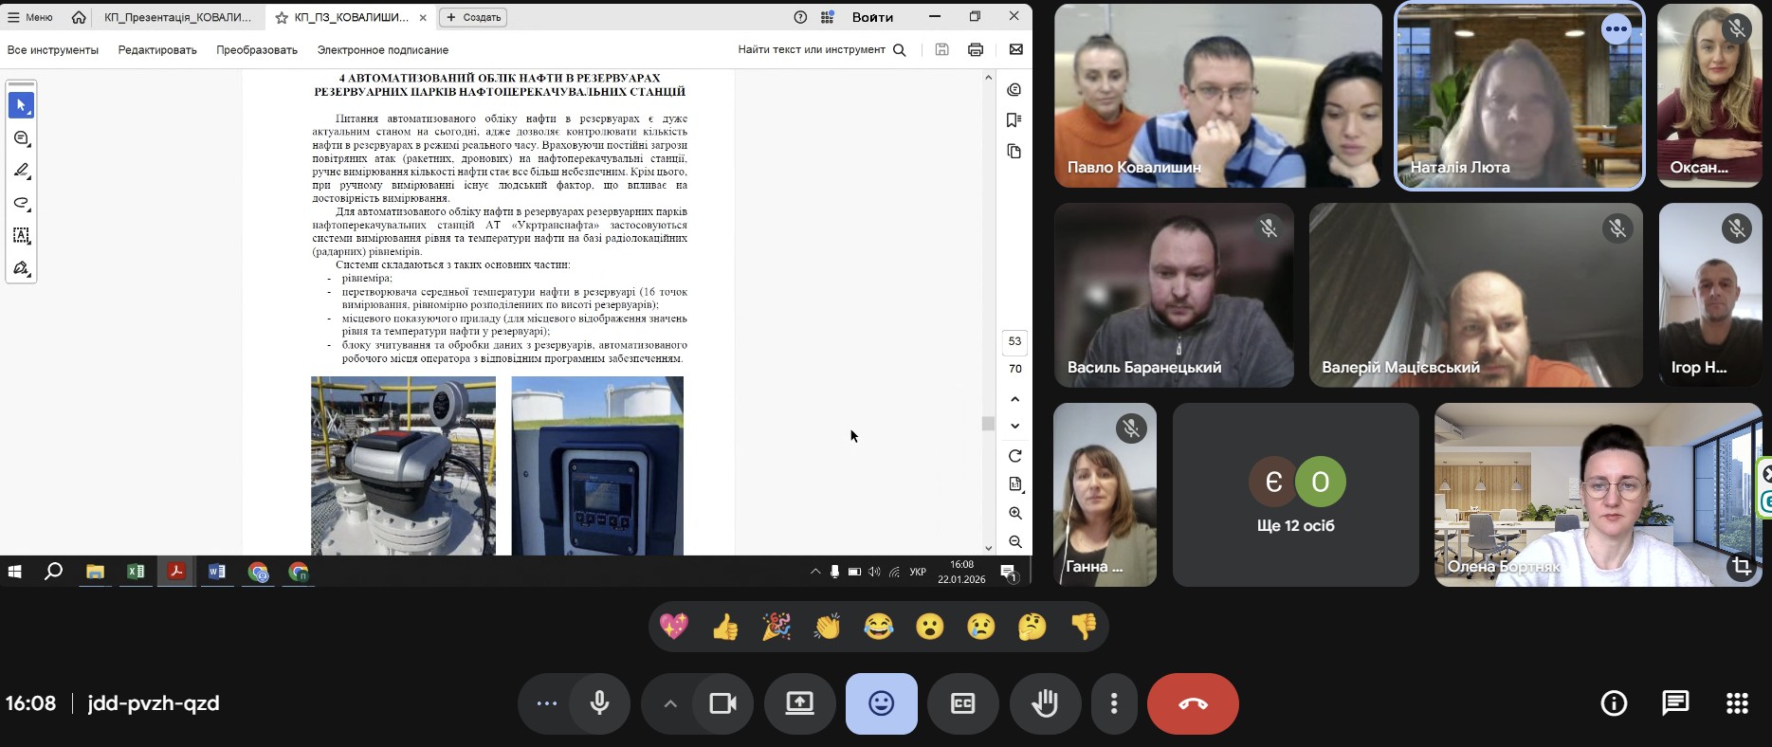Zoom out on the PDF page
The width and height of the screenshot is (1772, 747).
(1015, 541)
